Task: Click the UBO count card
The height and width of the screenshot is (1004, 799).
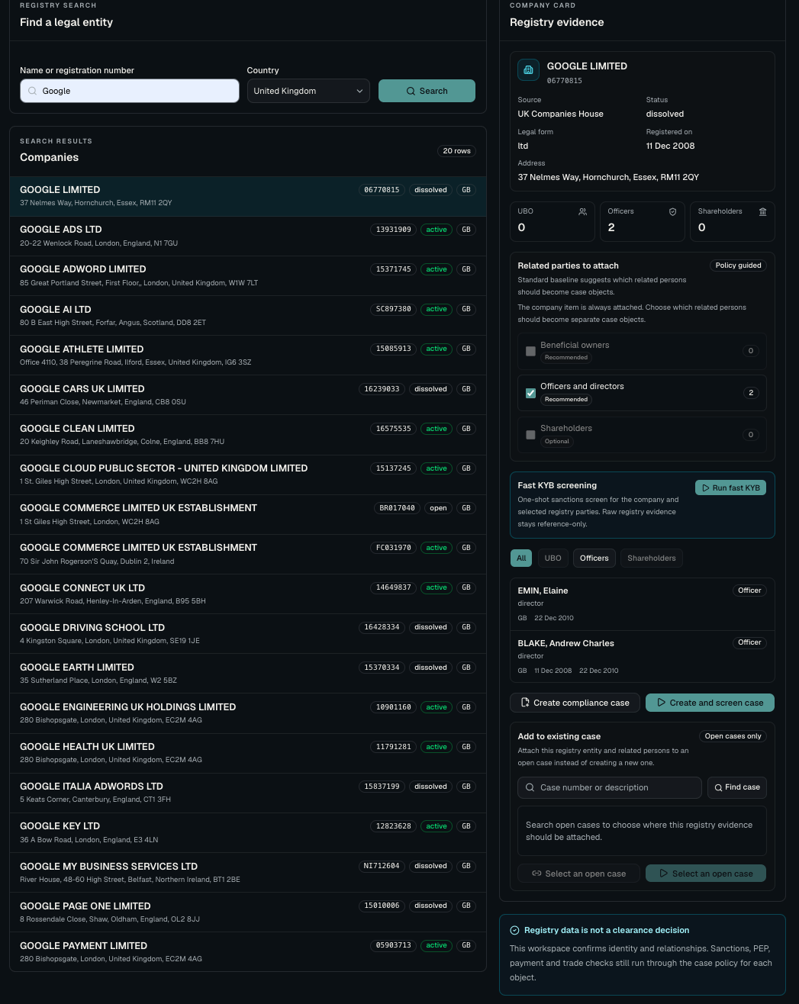Action: click(552, 221)
